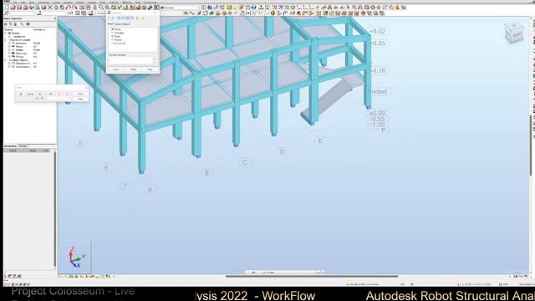
Task: Click the +8.02 level label
Action: click(x=377, y=32)
